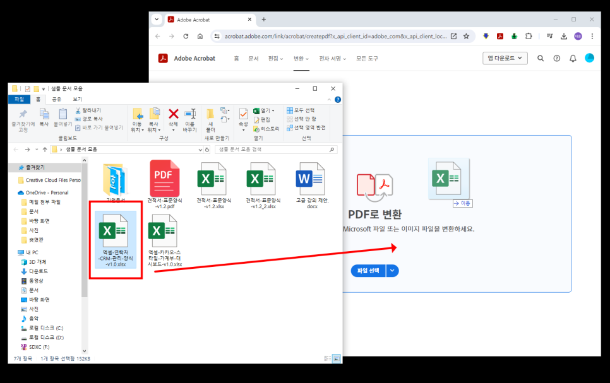The image size is (610, 383).
Task: Open Chrome three-dot menu
Action: 592,36
